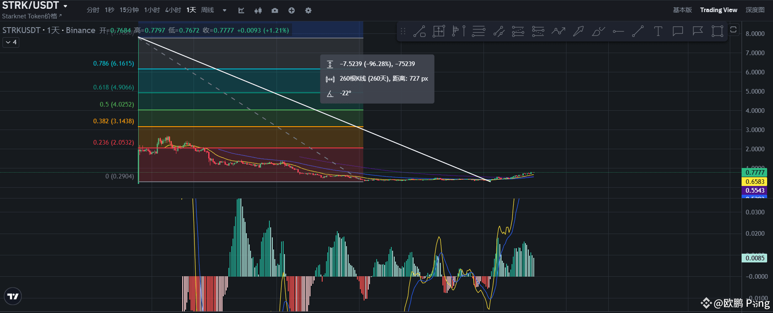Image resolution: width=773 pixels, height=313 pixels.
Task: Click the 0.382 (3.1438) Fibonacci level label
Action: pyautogui.click(x=114, y=121)
